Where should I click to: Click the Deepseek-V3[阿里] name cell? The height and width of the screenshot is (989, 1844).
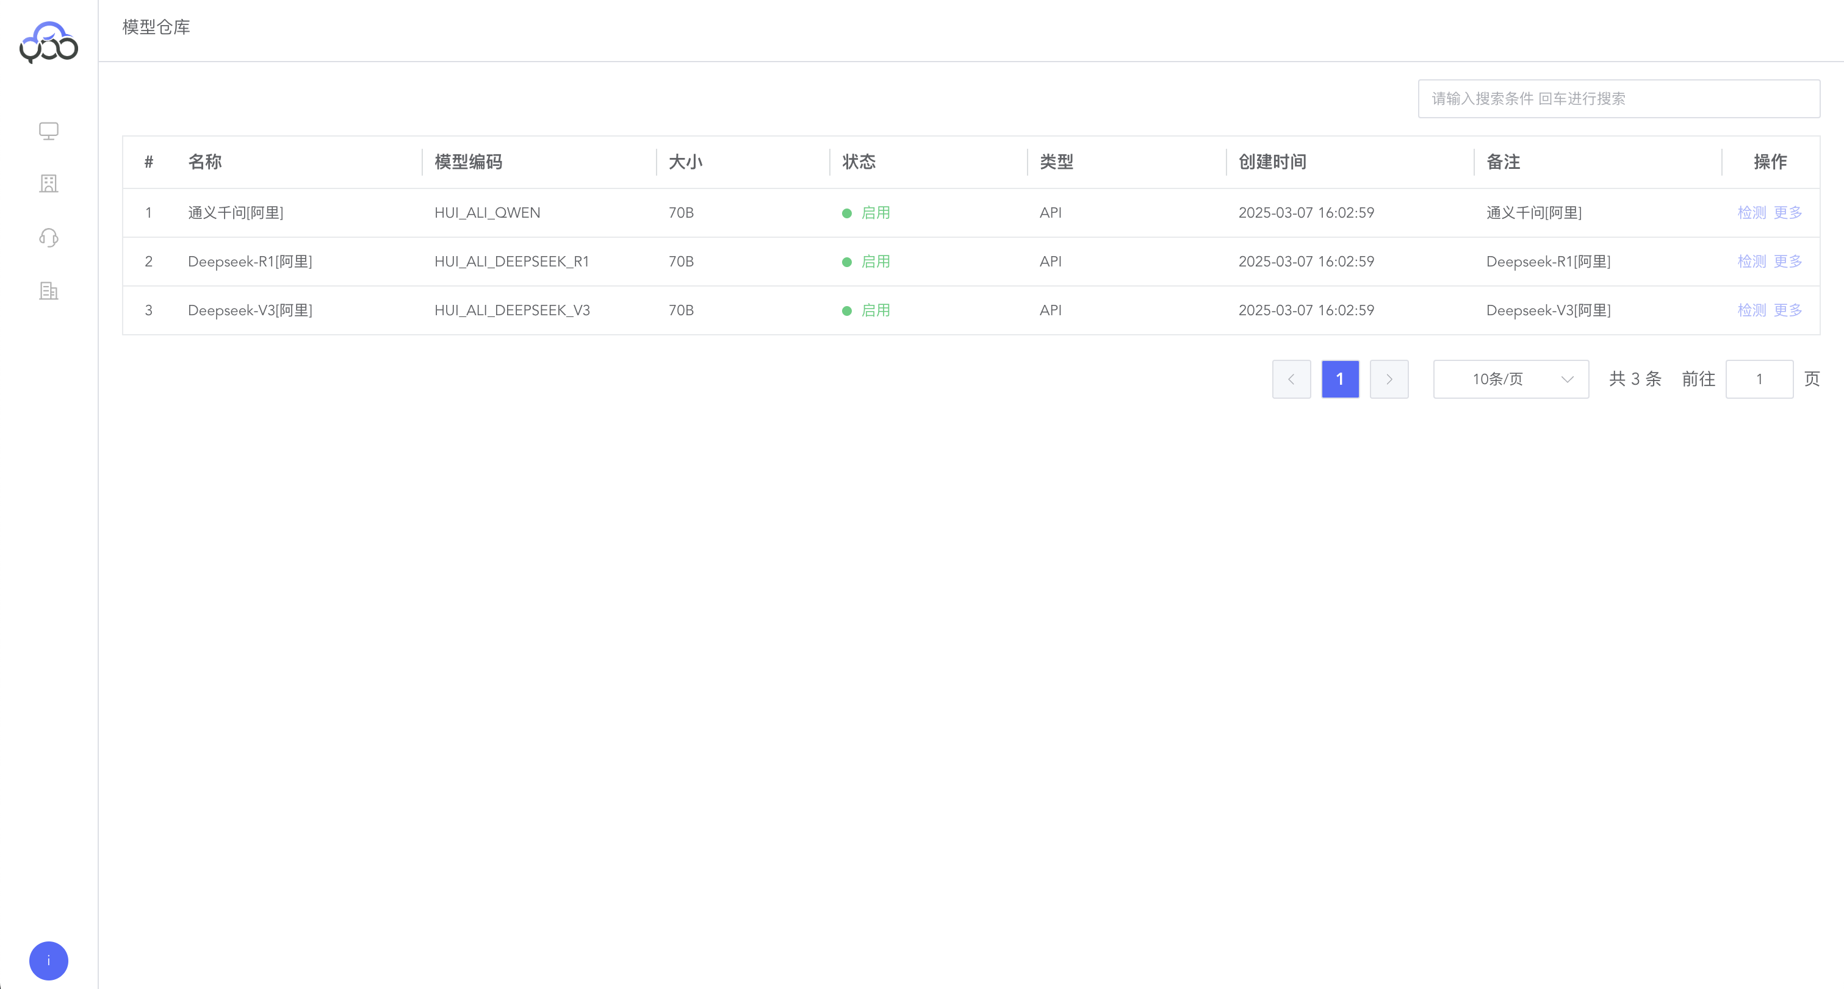point(250,310)
